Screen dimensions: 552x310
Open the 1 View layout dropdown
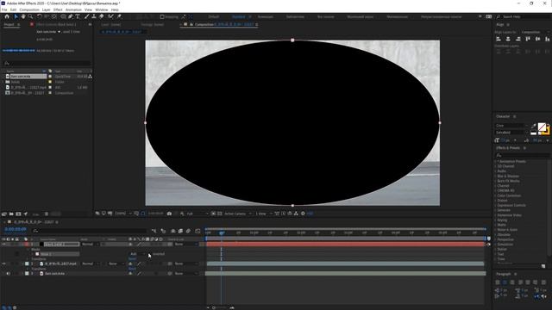[264, 214]
